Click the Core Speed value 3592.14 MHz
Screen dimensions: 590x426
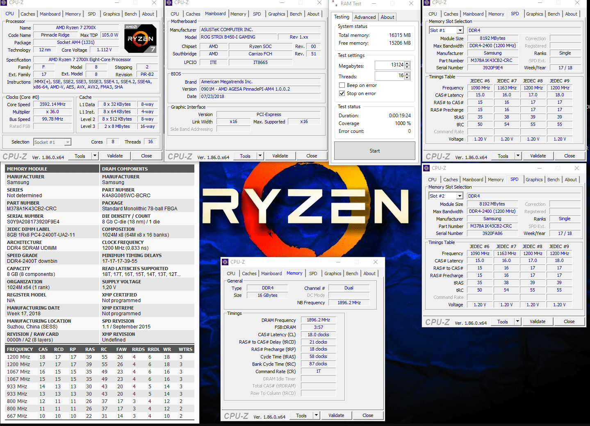pyautogui.click(x=52, y=104)
